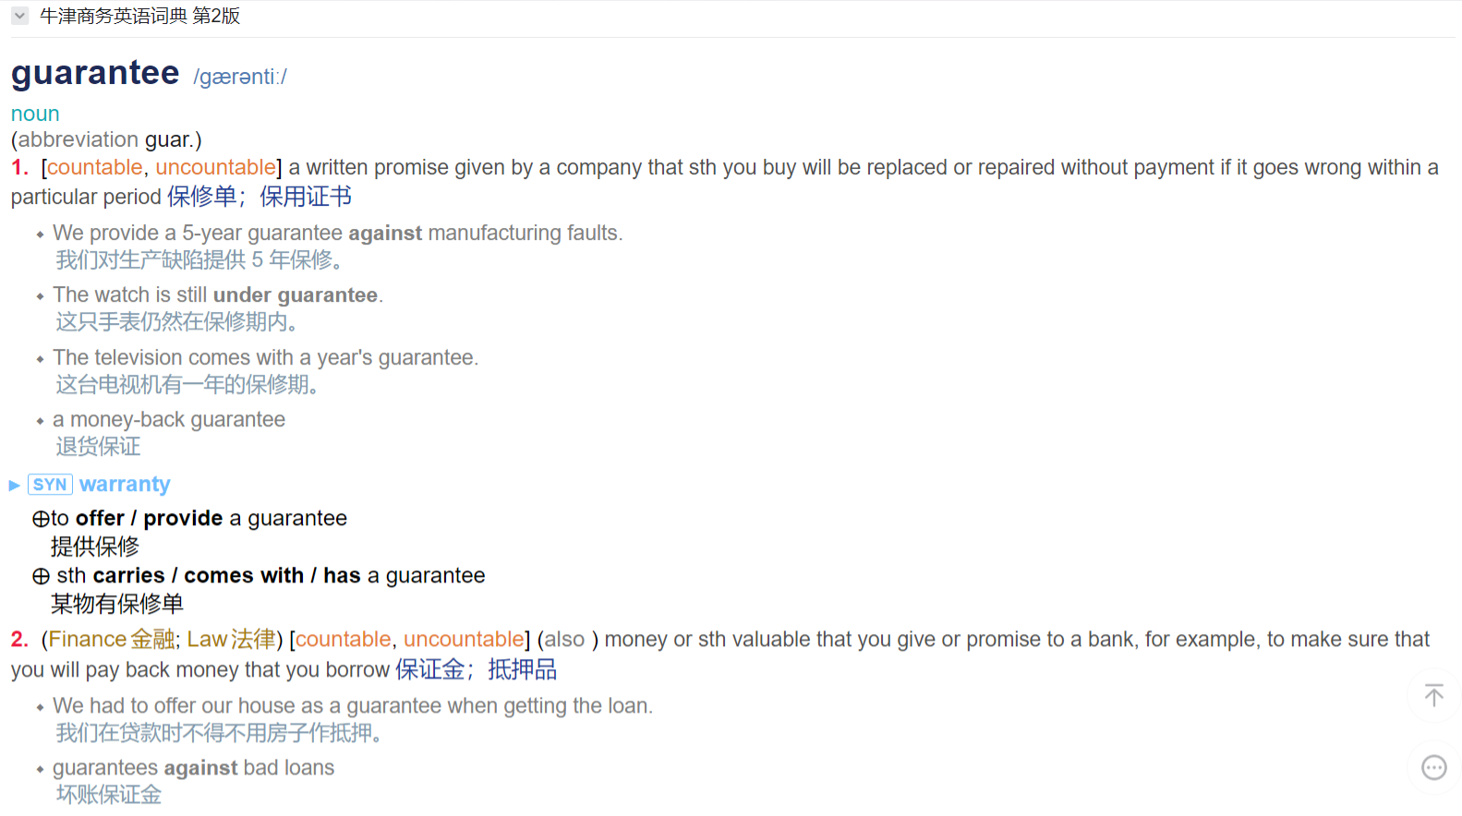This screenshot has width=1462, height=816.
Task: Click the SYN synonym badge
Action: (50, 485)
